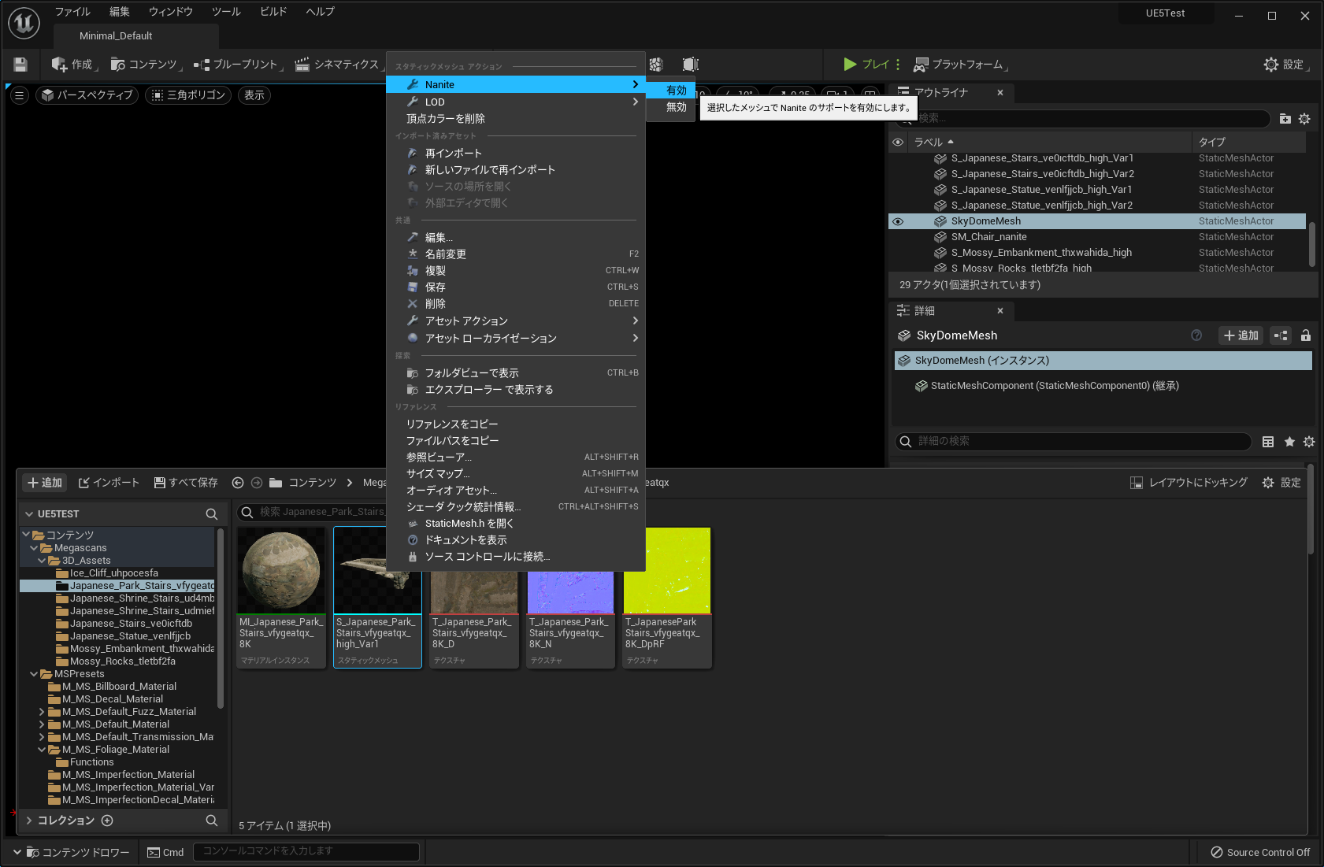
Task: Click the インポート button
Action: coord(109,483)
